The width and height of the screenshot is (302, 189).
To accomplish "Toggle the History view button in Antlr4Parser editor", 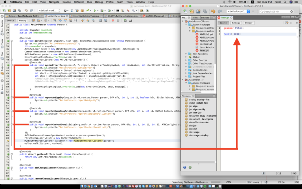I will point(22,20).
